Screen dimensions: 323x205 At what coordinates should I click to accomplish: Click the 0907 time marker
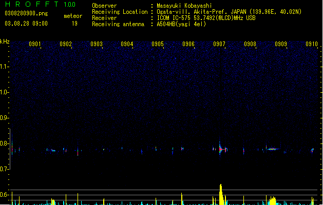pyautogui.click(x=219, y=44)
